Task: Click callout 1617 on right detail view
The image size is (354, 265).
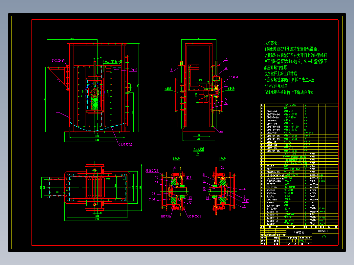Action: point(246,201)
